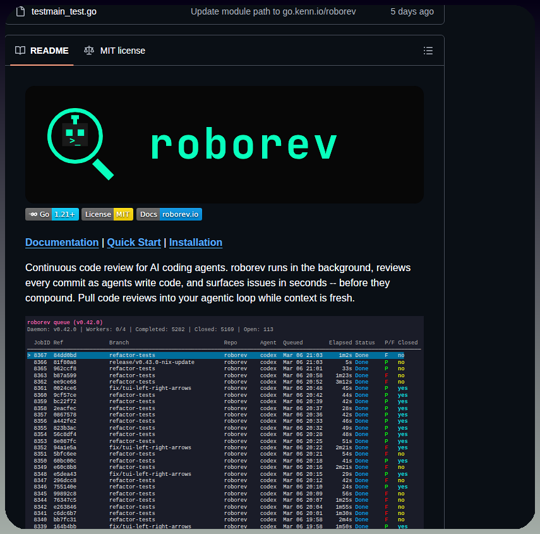This screenshot has width=540, height=534.
Task: Click ref 962ccf8 in job row 8365
Action: tap(65, 368)
